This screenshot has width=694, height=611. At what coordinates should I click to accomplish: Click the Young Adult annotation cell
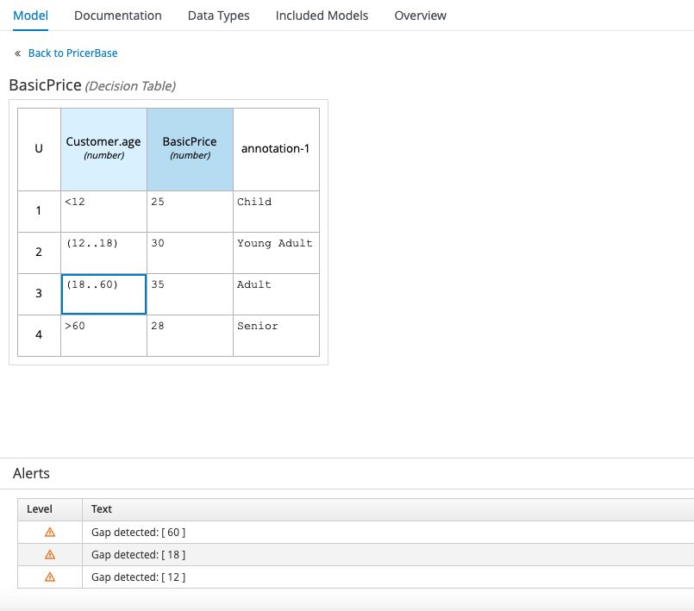[276, 253]
